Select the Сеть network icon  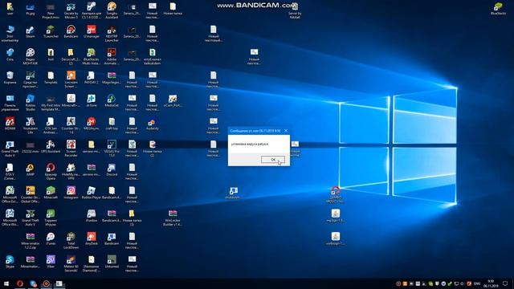[10, 55]
